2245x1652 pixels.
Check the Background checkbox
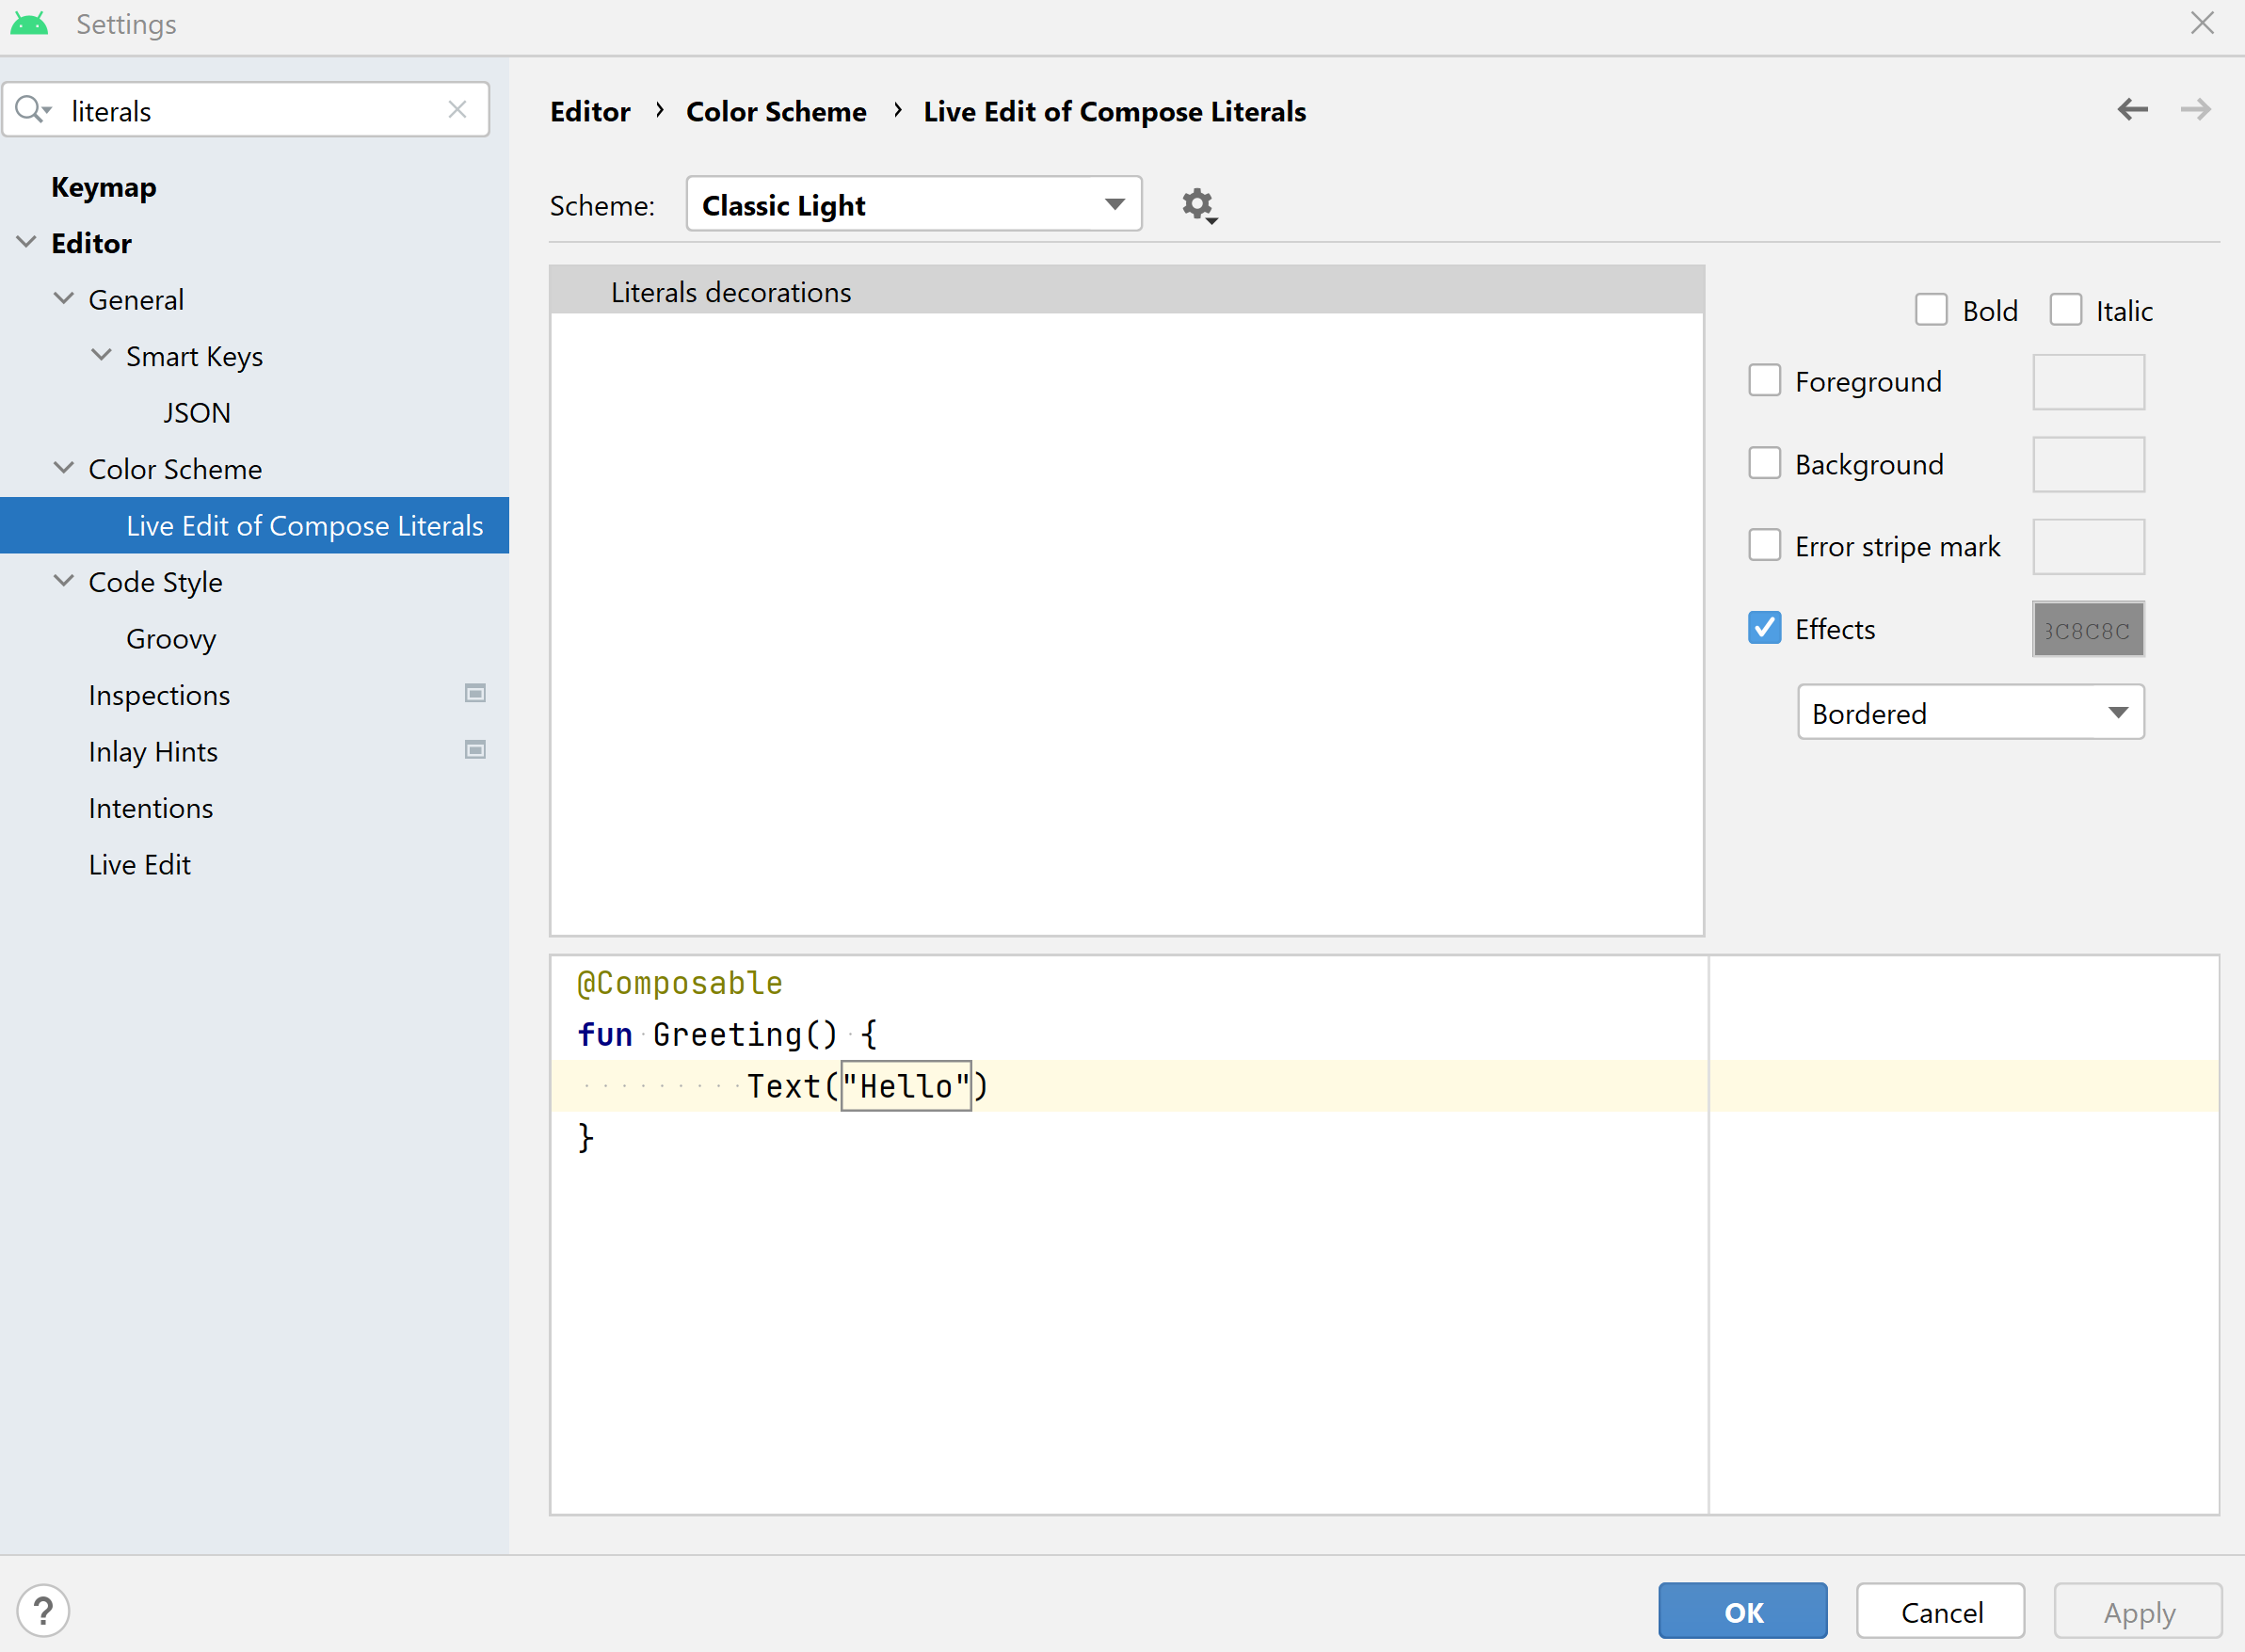1764,463
